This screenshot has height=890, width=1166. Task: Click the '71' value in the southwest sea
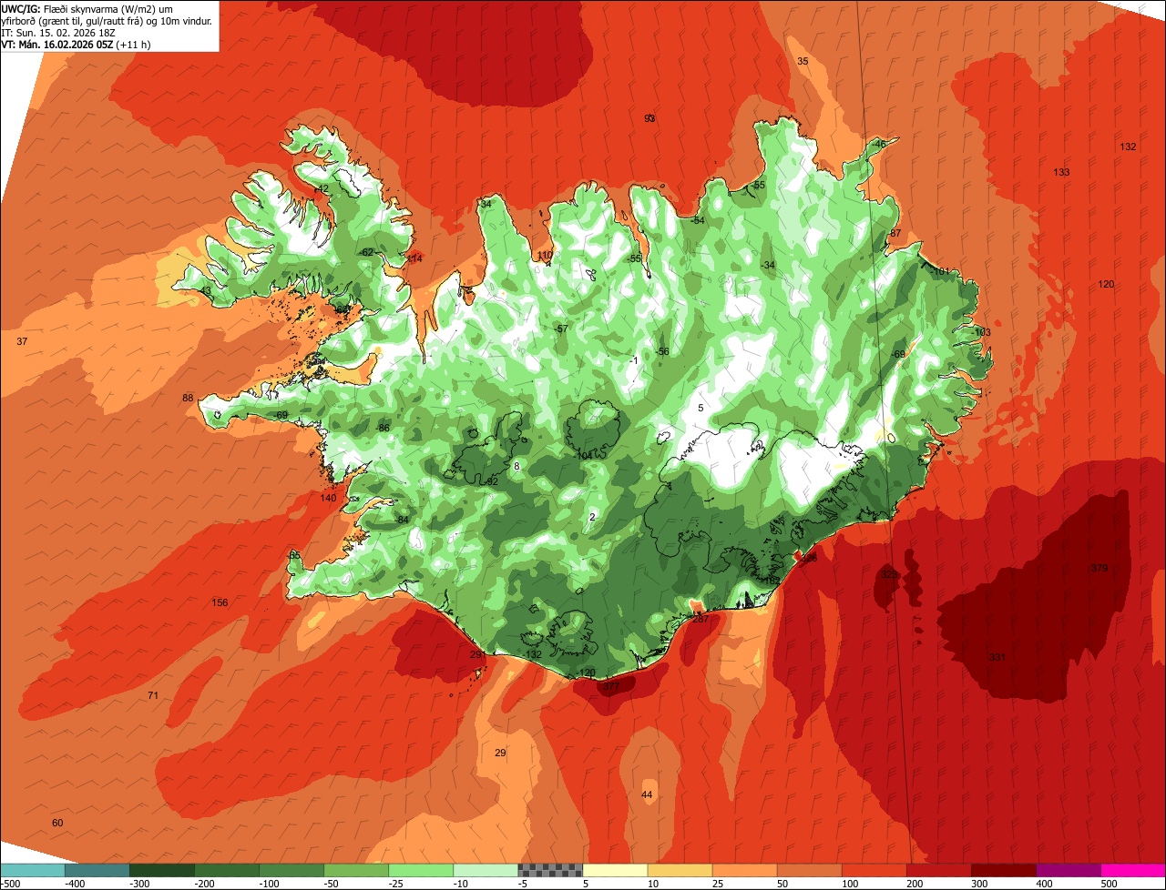[x=153, y=695]
